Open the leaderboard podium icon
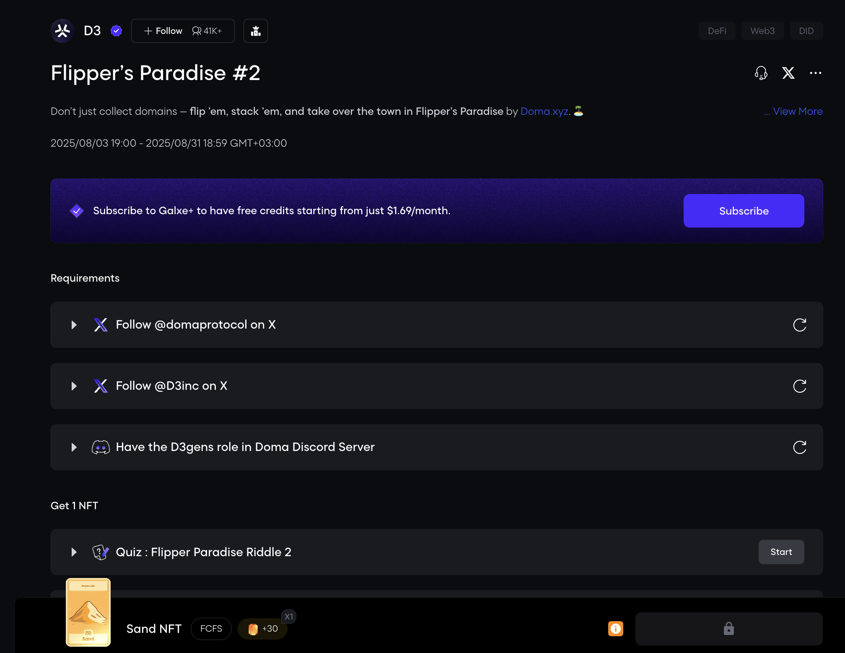845x653 pixels. pyautogui.click(x=255, y=31)
